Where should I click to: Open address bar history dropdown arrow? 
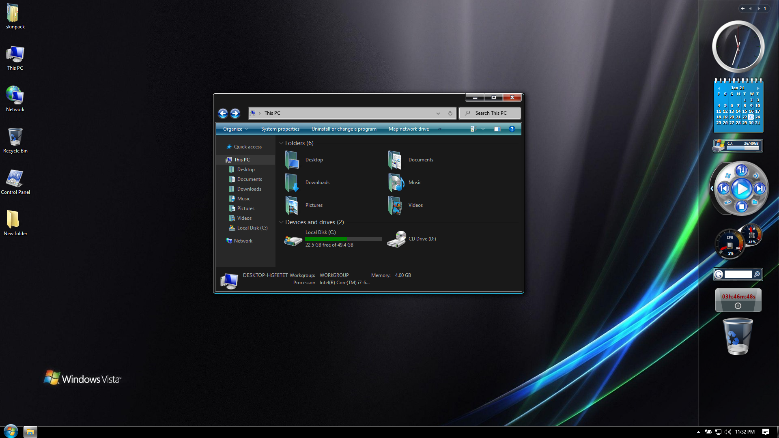click(438, 113)
